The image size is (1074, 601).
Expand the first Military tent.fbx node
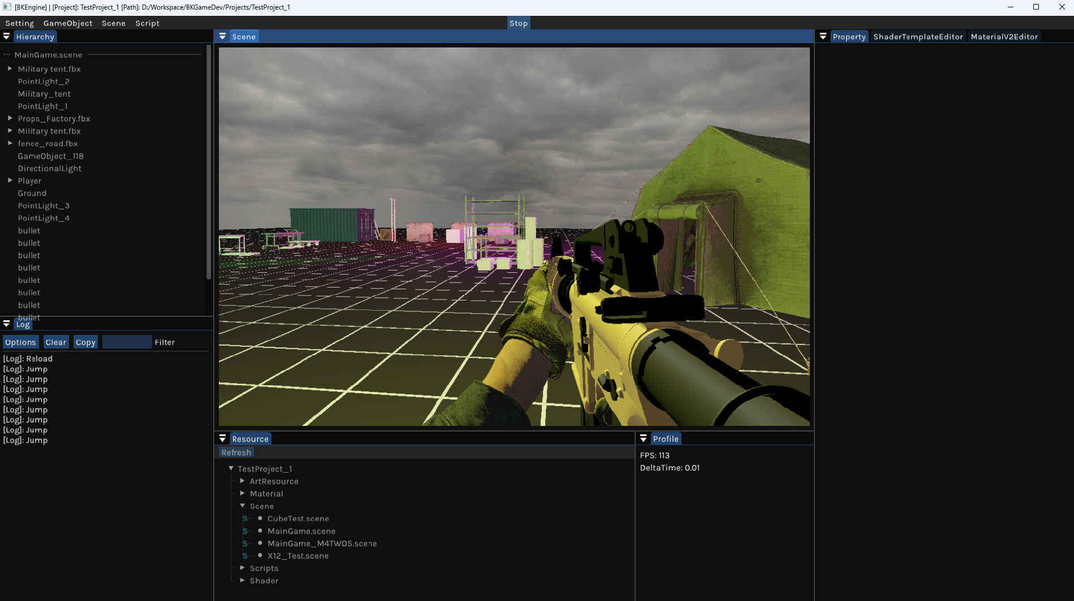(x=10, y=68)
